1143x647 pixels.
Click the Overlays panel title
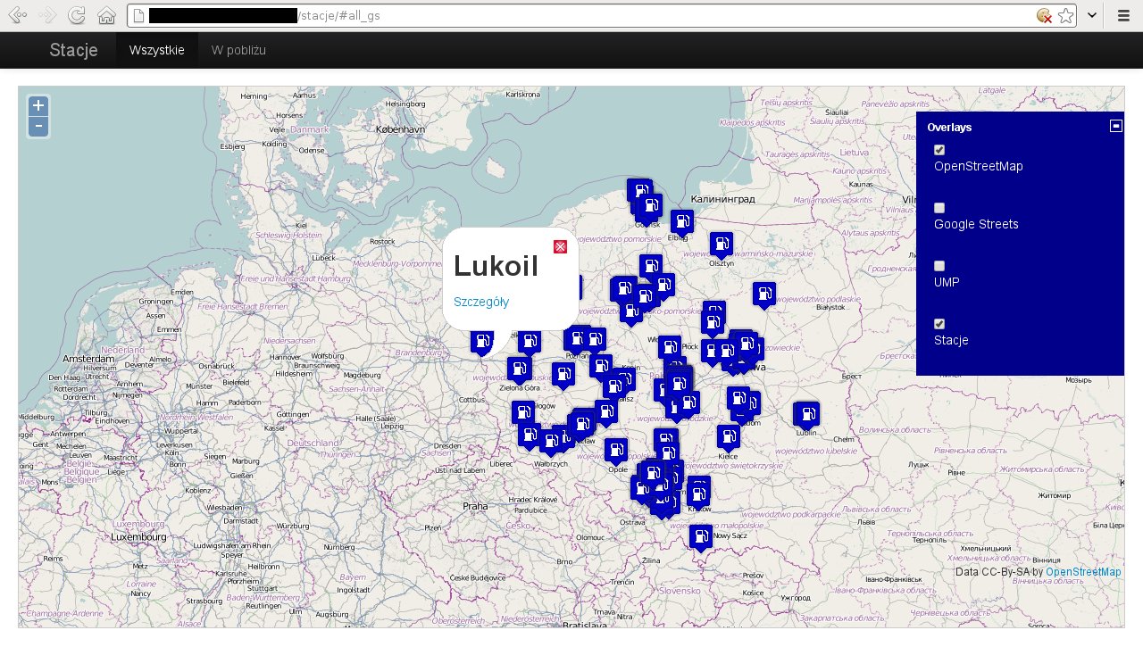pyautogui.click(x=949, y=128)
